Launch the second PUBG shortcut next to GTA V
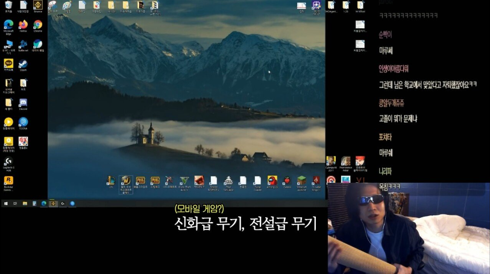This screenshot has width=490, height=274. tap(155, 182)
